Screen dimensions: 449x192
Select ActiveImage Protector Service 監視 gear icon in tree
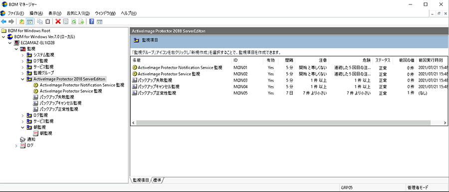(x=36, y=91)
